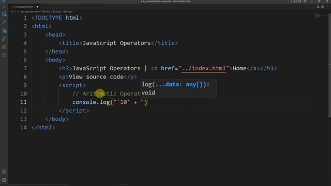331x186 pixels.
Task: Click line number 4 in the gutter
Action: pos(25,43)
